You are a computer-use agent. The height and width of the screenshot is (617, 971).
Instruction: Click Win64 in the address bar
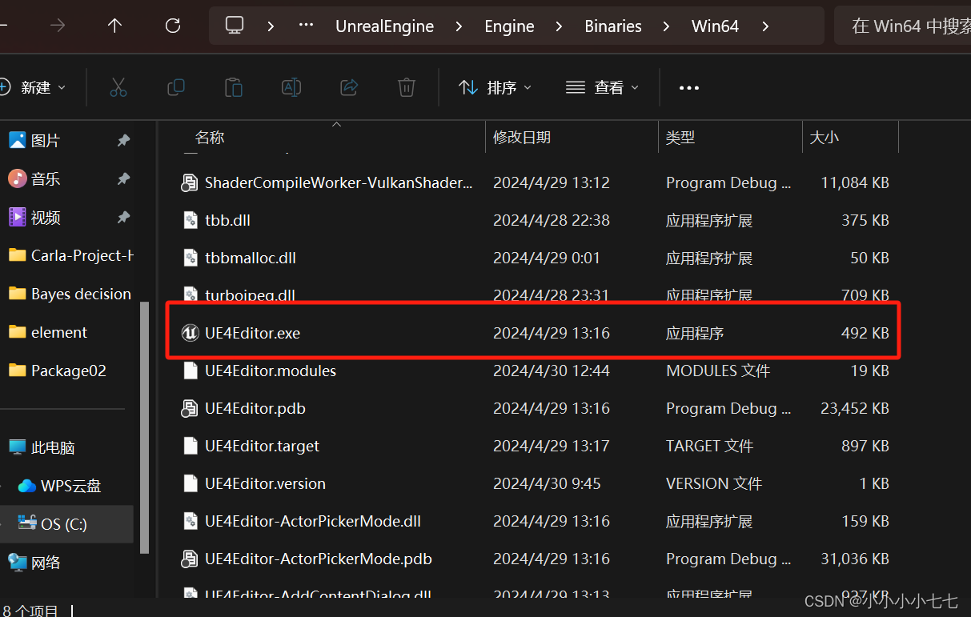click(715, 26)
